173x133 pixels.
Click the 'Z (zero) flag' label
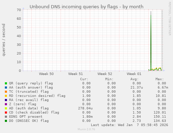click(23, 104)
